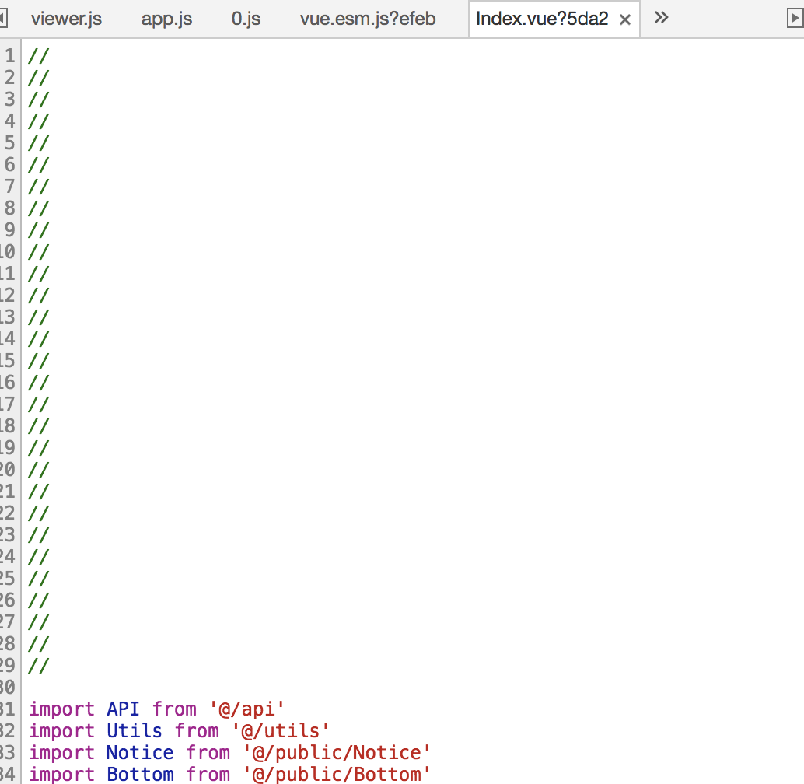Screen dimensions: 804x784
Task: Click the '@/api' string
Action: [x=246, y=709]
